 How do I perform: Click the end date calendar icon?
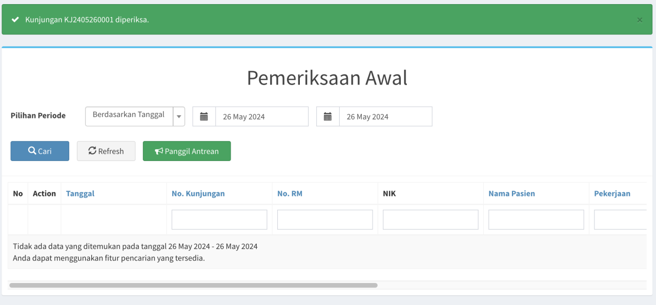(x=328, y=116)
